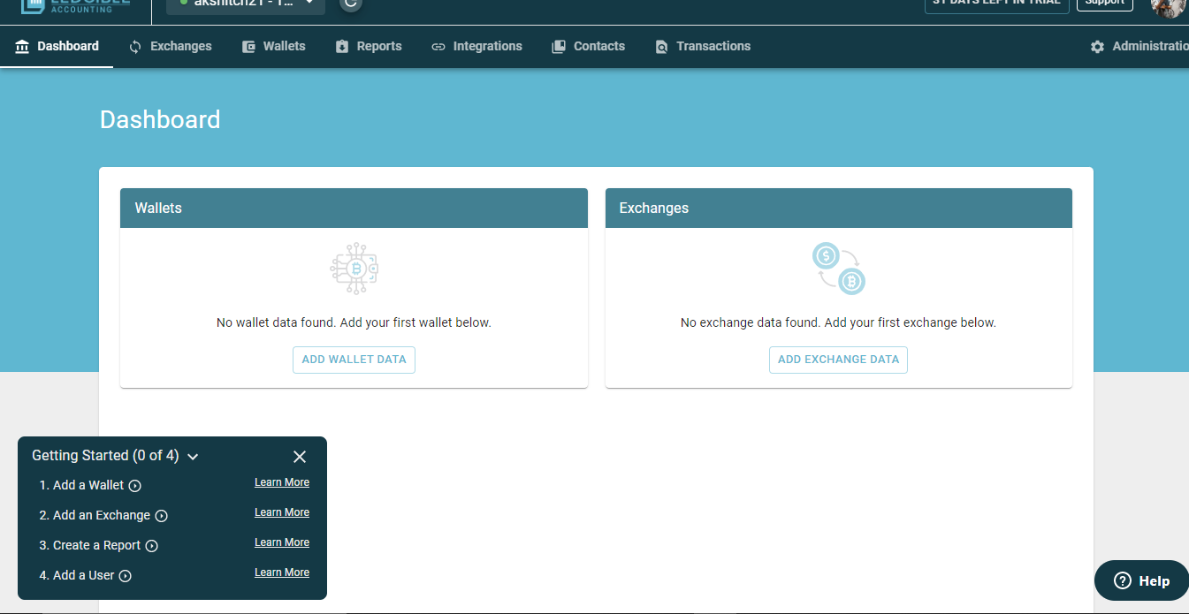
Task: Click the Contacts book icon
Action: [559, 47]
